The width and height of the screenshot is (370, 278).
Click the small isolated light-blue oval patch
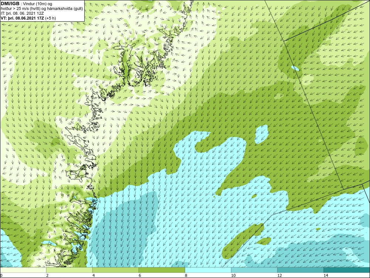pyautogui.click(x=295, y=68)
